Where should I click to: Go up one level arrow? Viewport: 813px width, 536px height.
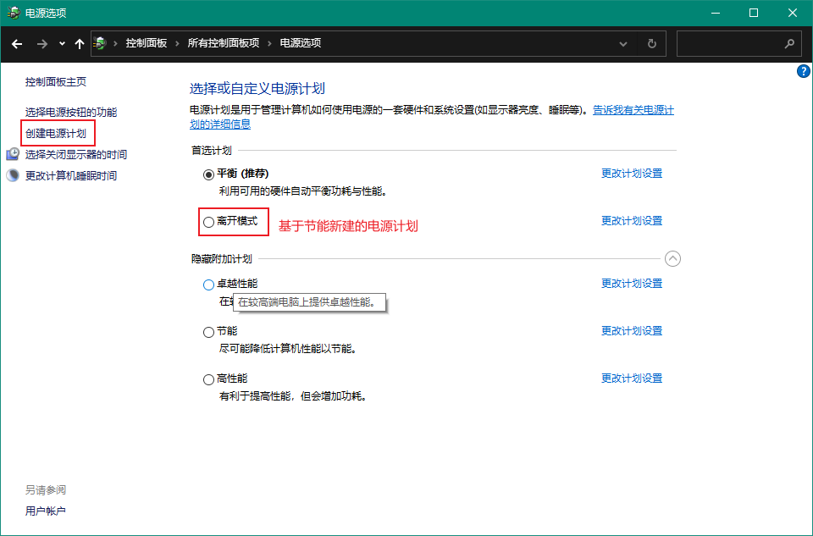tap(80, 44)
